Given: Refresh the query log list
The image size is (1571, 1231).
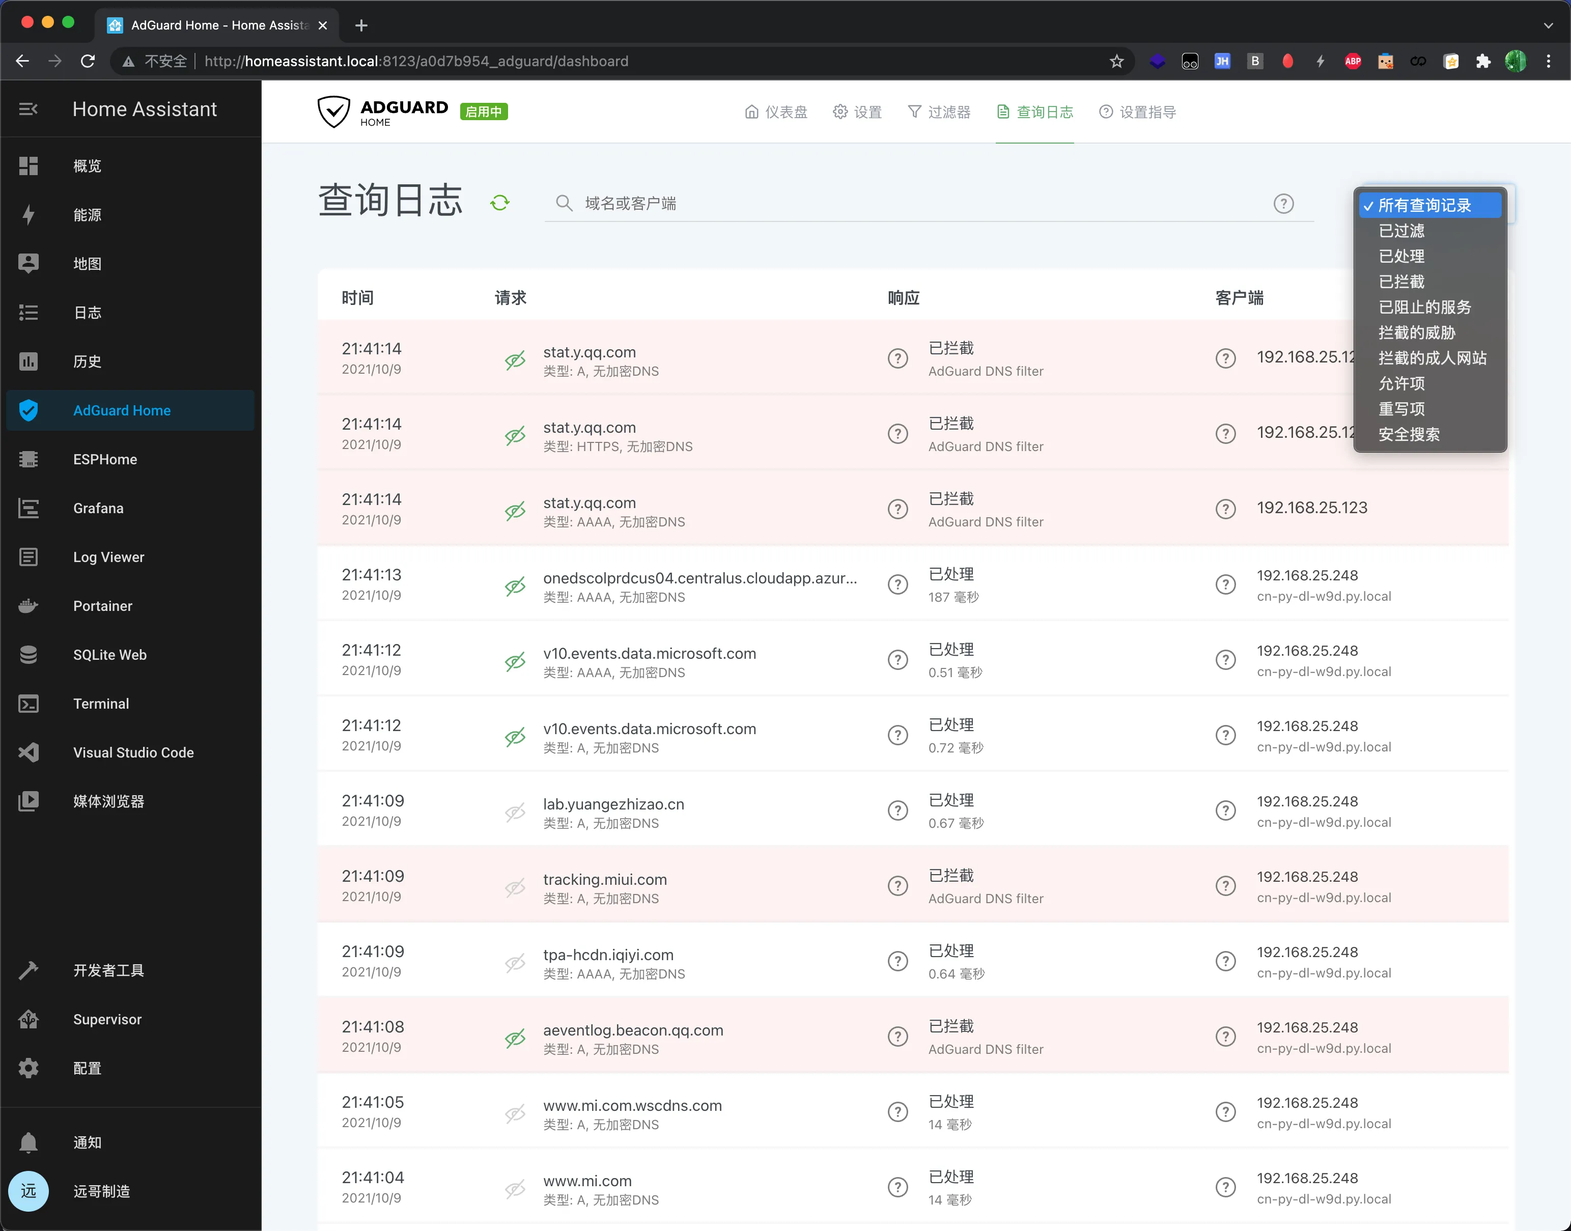Looking at the screenshot, I should (x=499, y=203).
